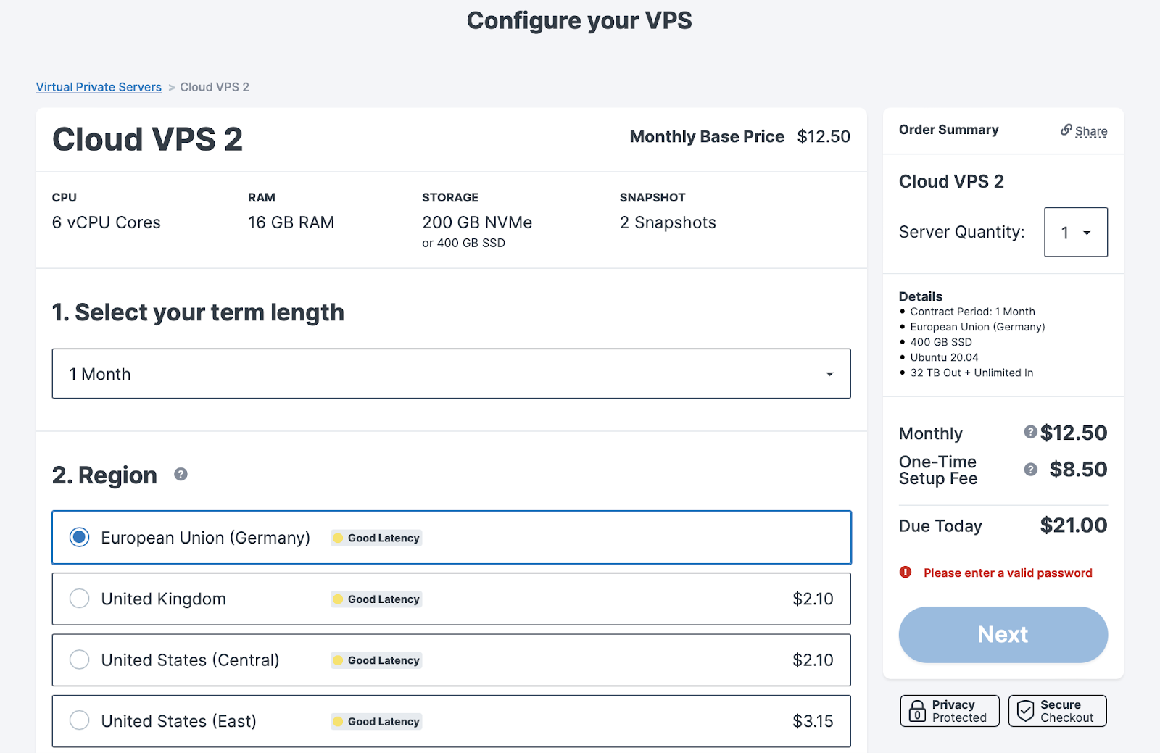Click the Cloud VPS 2 breadcrumb text
Viewport: 1160px width, 753px height.
215,87
